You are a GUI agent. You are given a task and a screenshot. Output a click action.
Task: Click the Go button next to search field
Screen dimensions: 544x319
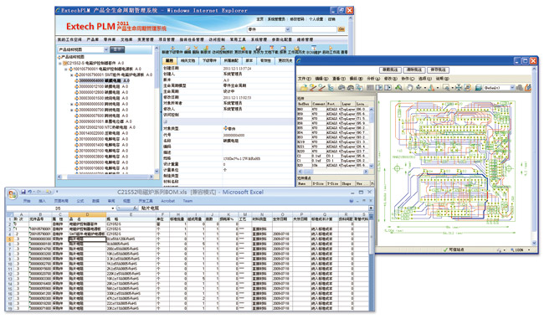[x=341, y=29]
